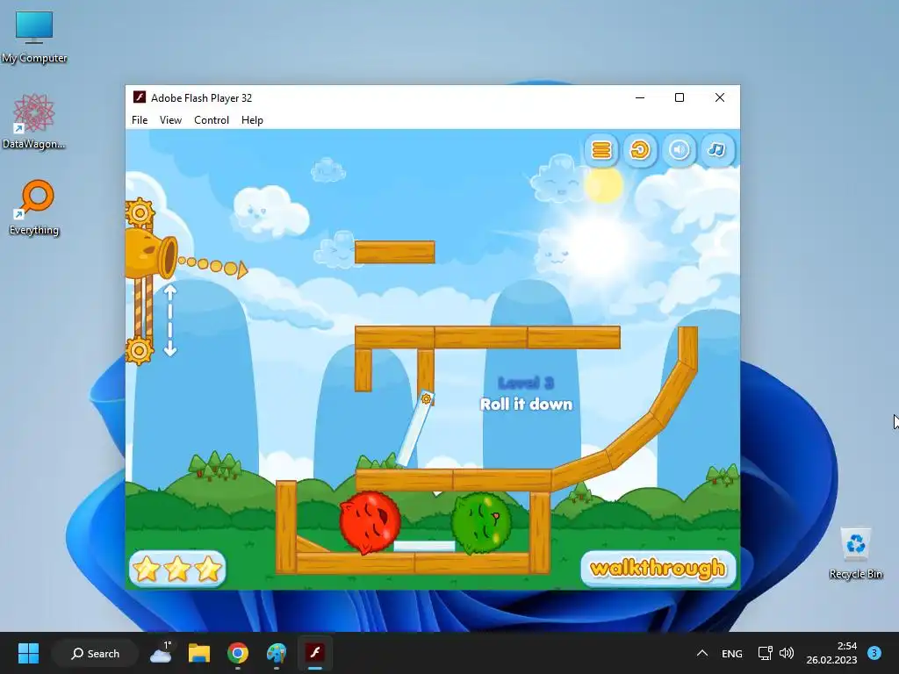Click the green fluffy ball creature
899x674 pixels.
480,523
